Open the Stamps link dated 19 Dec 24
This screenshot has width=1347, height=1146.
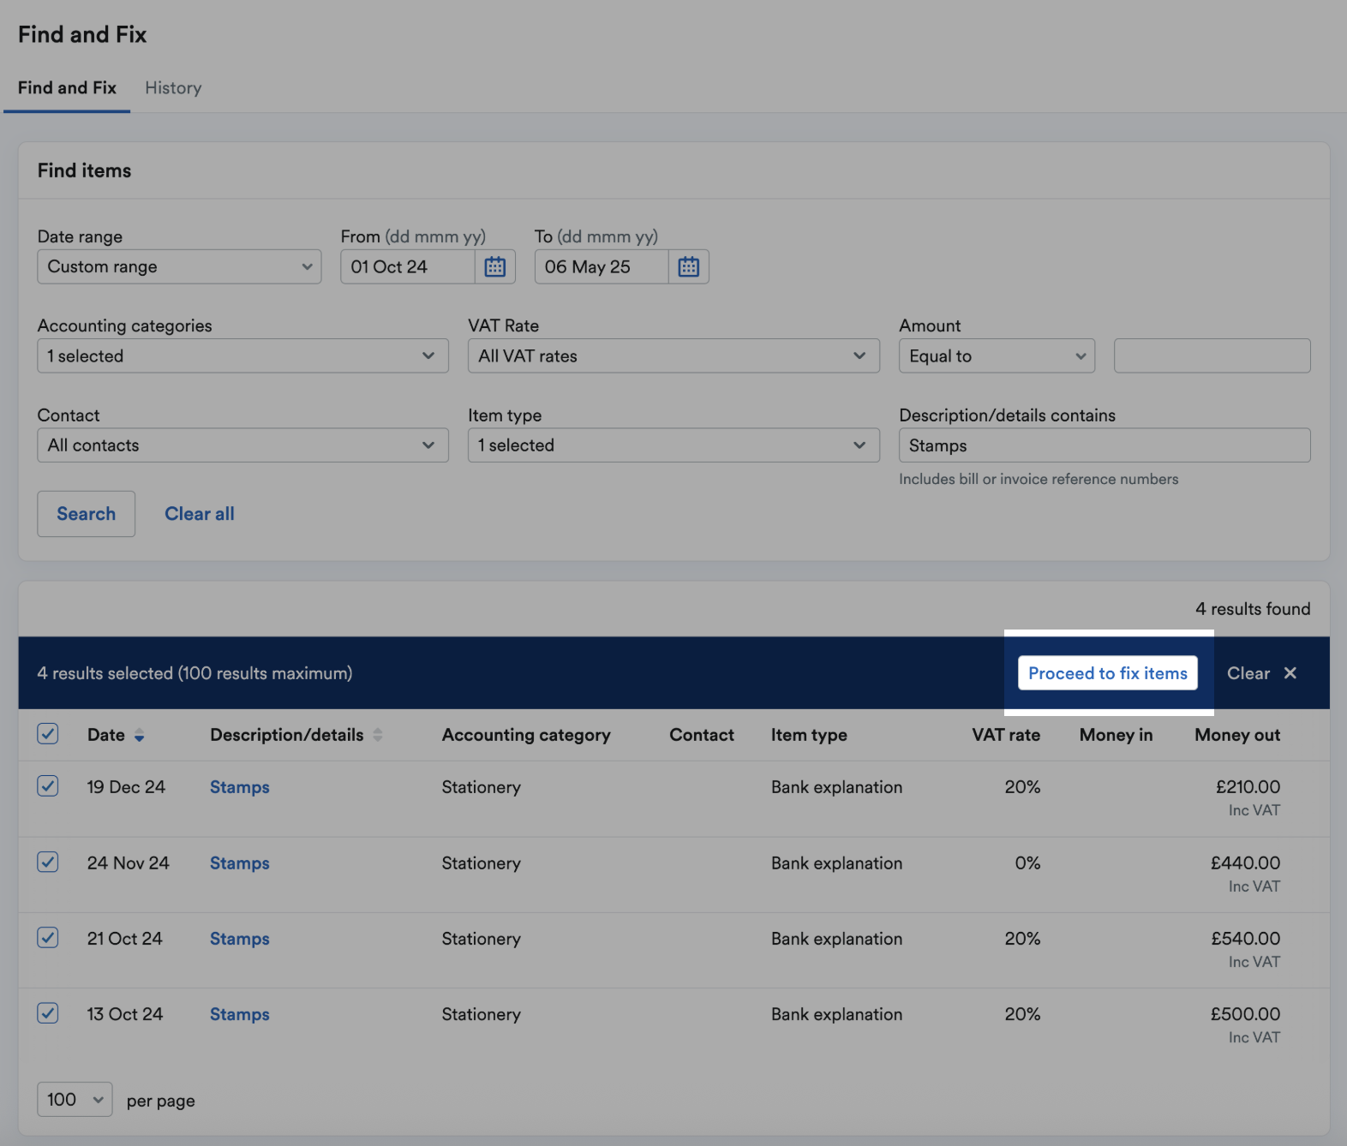(240, 787)
